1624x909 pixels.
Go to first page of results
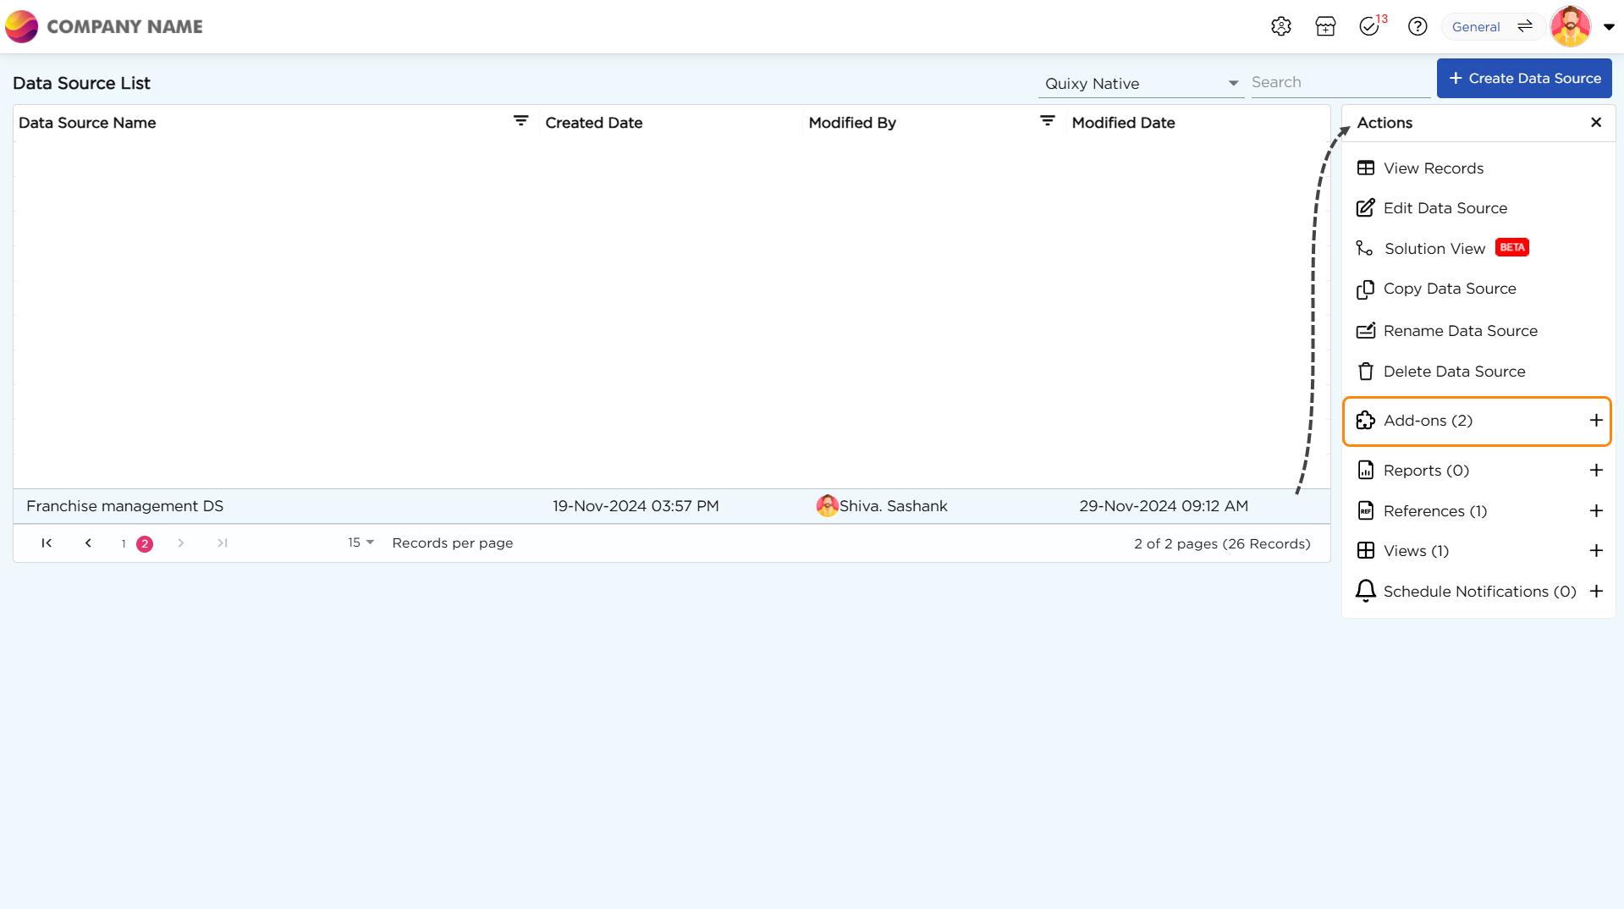pyautogui.click(x=47, y=543)
